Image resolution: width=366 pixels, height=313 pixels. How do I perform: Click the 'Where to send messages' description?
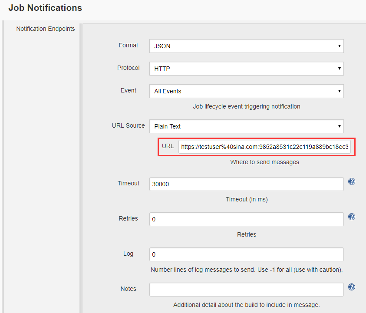click(x=264, y=162)
